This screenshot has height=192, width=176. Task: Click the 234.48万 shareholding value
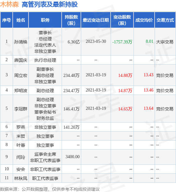coord(72,75)
